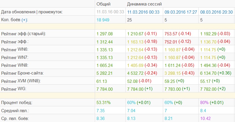
Task: Click the value 1 611.24 (-0.05)
Action: (179, 65)
